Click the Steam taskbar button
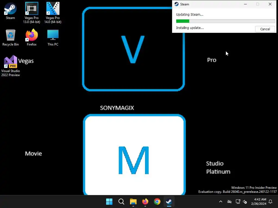278x208 pixels. (x=169, y=201)
